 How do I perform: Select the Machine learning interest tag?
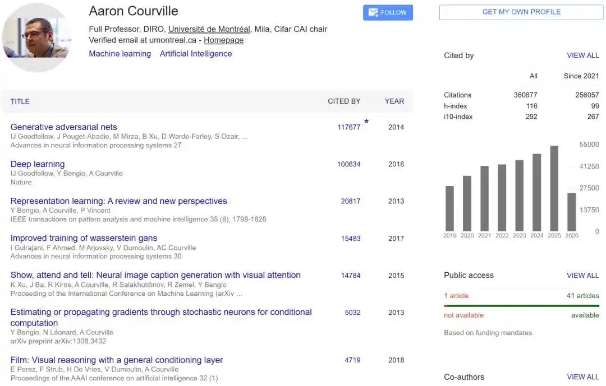pos(120,54)
